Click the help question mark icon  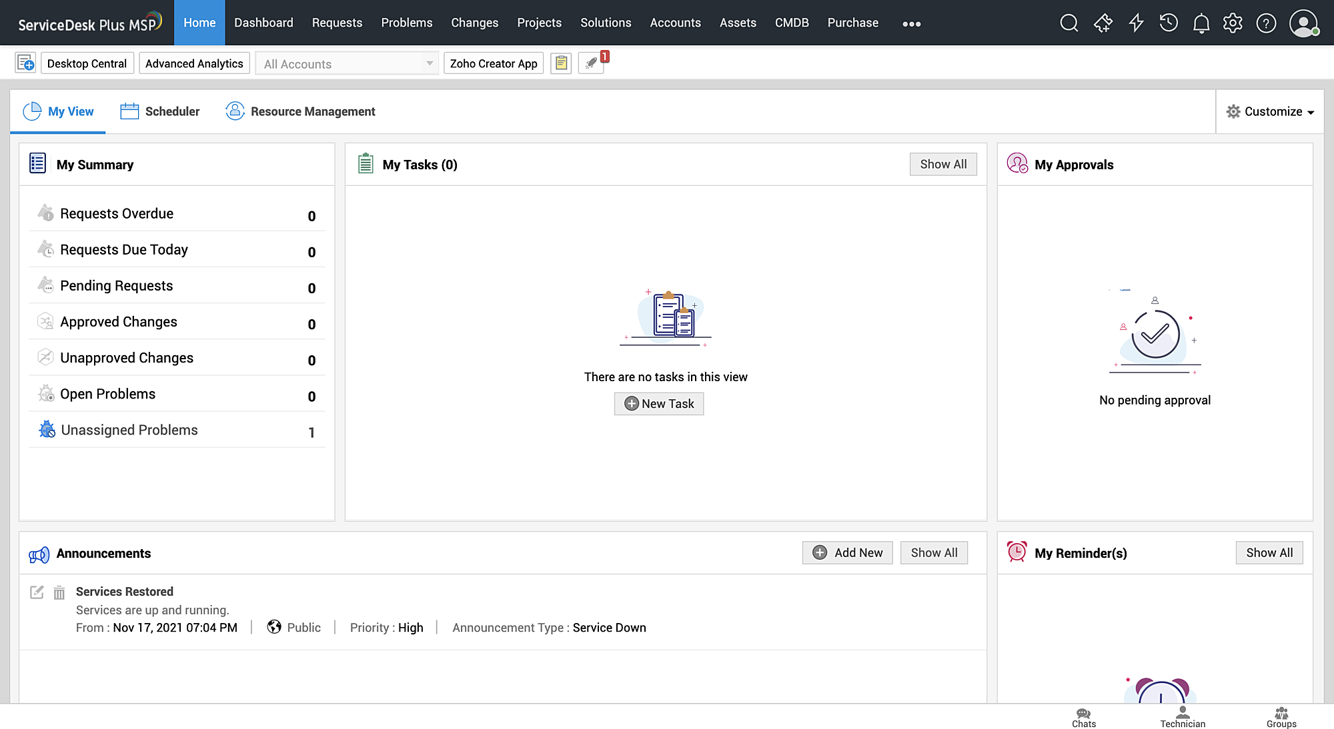click(x=1265, y=23)
